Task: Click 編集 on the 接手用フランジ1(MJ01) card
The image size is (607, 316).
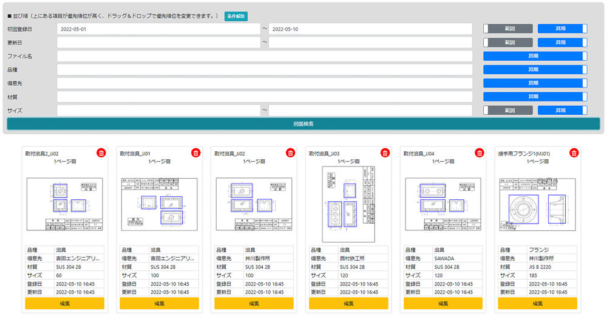Action: (537, 304)
